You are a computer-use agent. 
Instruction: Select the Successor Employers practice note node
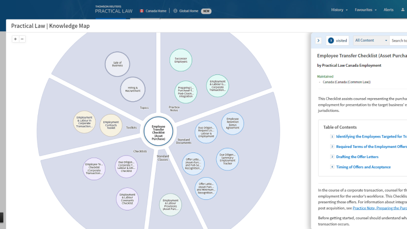click(181, 60)
